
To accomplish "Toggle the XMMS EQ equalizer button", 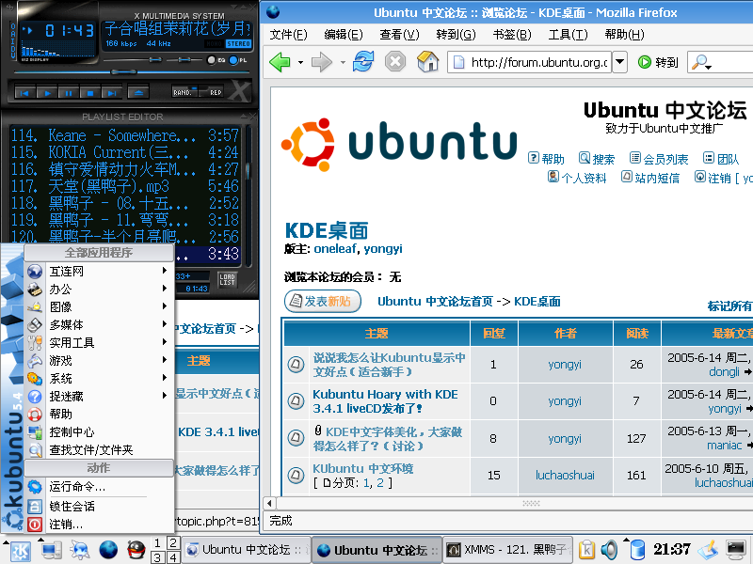I will pyautogui.click(x=216, y=60).
